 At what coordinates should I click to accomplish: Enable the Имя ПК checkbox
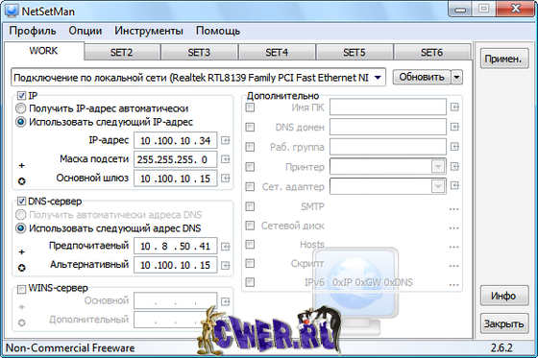click(x=250, y=107)
